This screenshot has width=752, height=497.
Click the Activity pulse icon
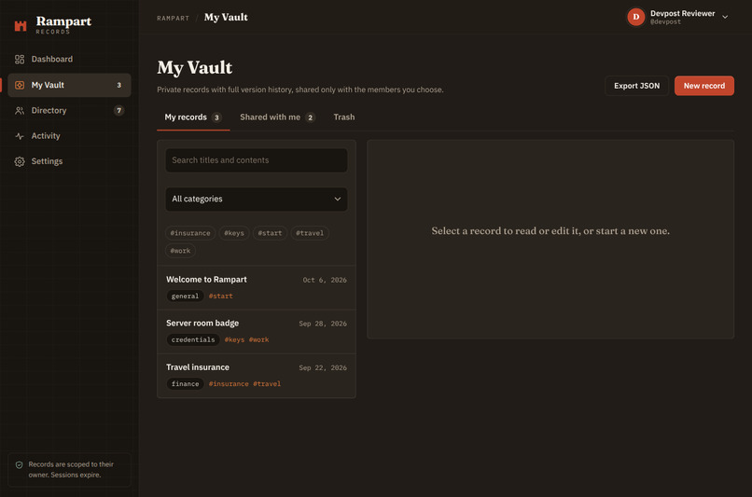click(20, 136)
